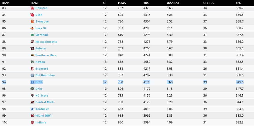254x126 pixels.
Task: Open the Old Dominion team link
Action: click(x=45, y=75)
